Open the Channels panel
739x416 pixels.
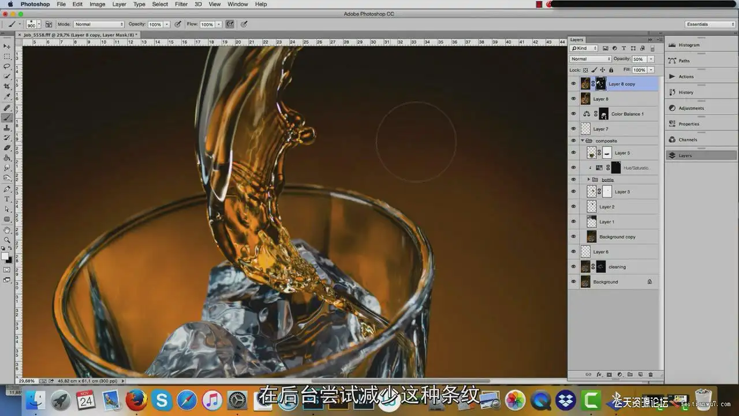687,140
